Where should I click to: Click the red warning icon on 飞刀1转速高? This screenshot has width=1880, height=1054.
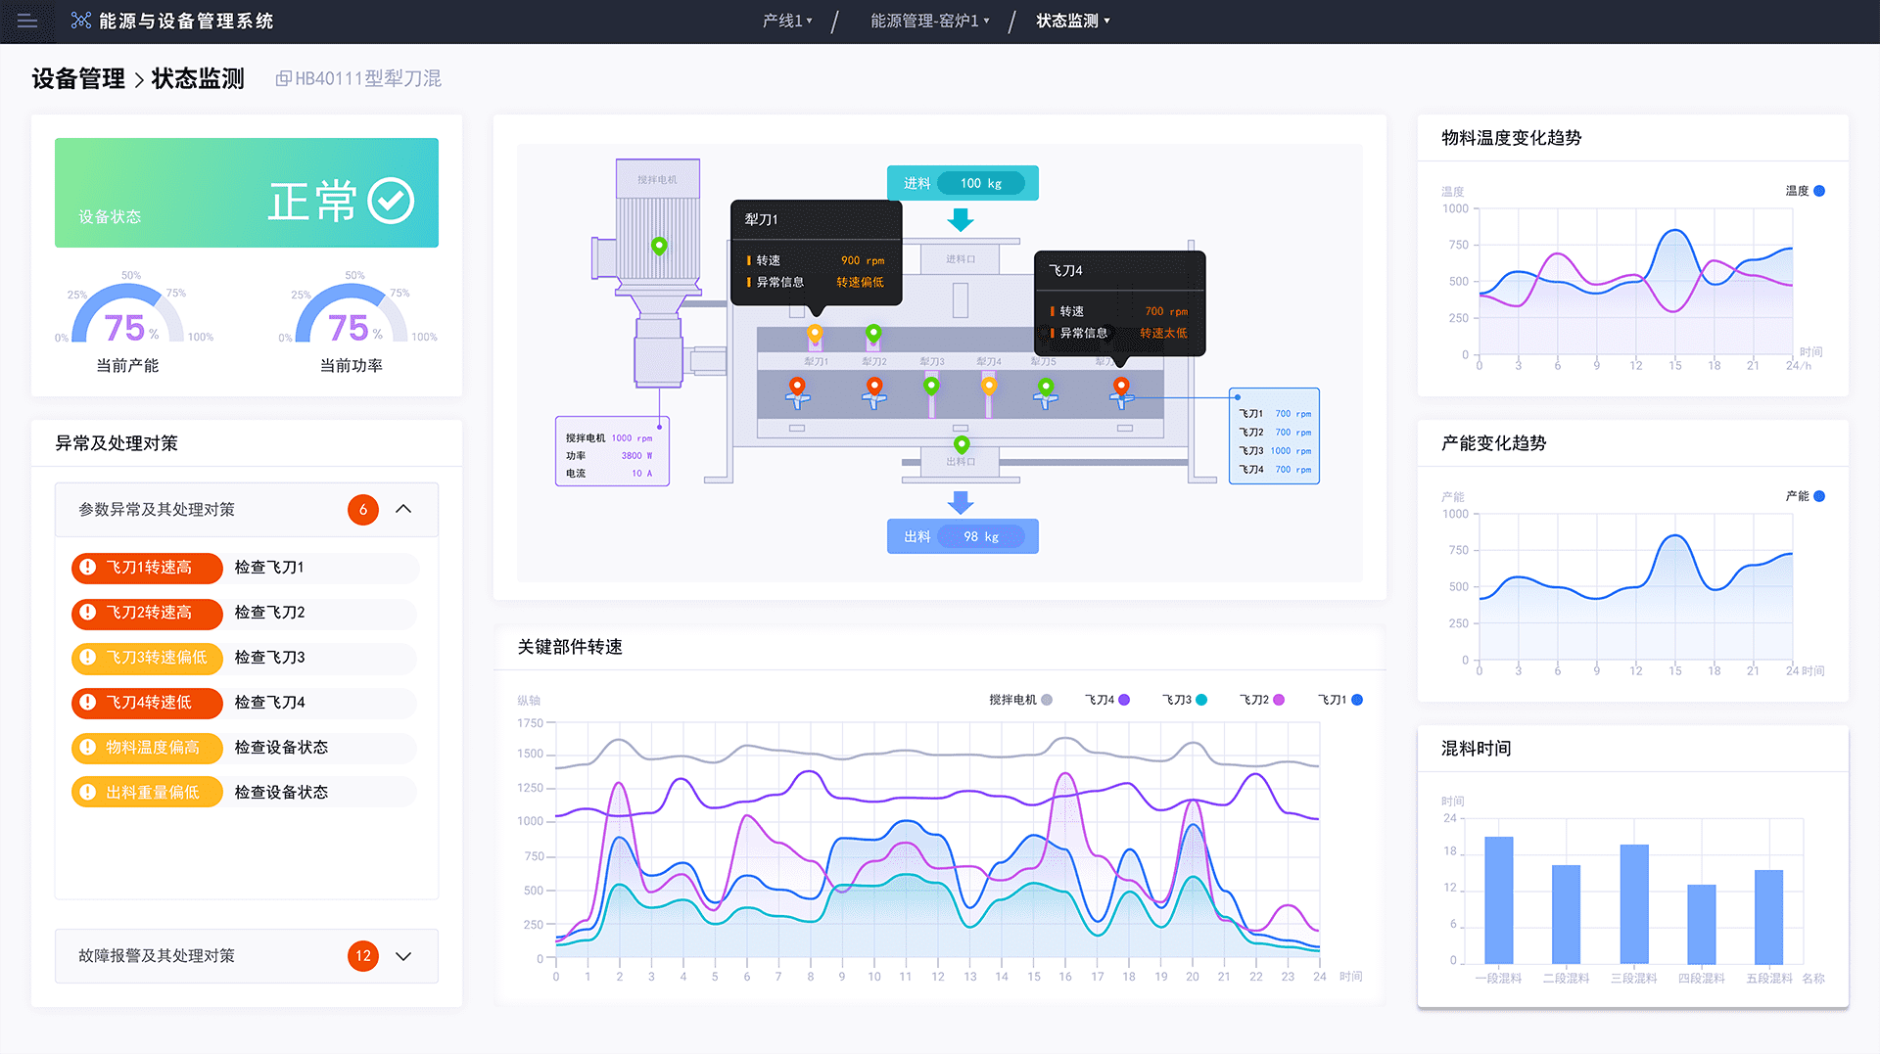click(88, 568)
